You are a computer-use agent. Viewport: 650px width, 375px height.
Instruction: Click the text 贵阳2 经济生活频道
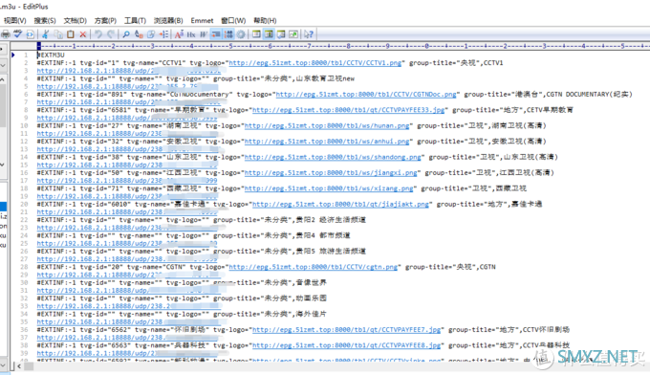(x=331, y=220)
